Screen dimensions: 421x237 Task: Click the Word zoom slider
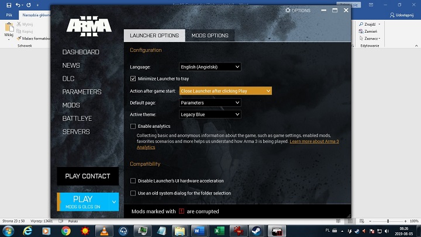pyautogui.click(x=388, y=221)
